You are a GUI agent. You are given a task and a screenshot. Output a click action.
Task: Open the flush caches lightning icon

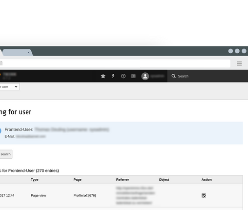click(x=113, y=76)
